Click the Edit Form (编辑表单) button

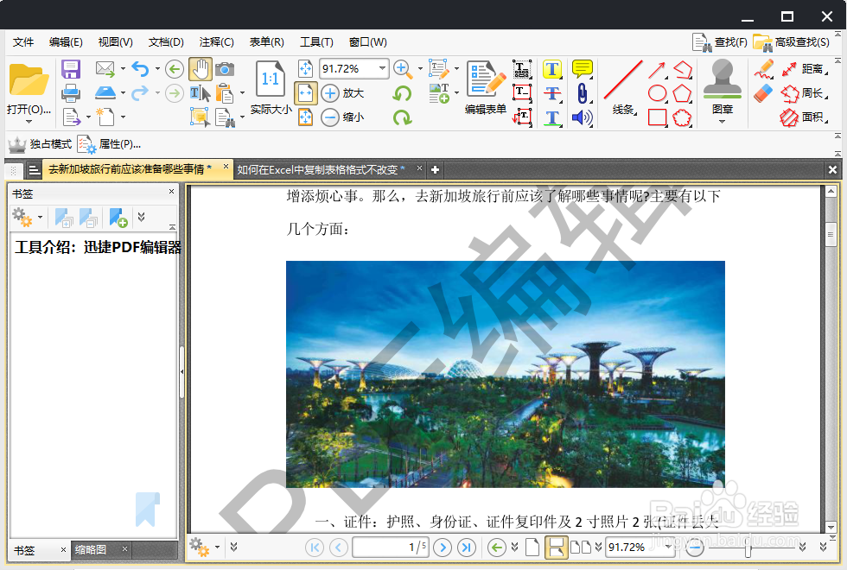486,87
